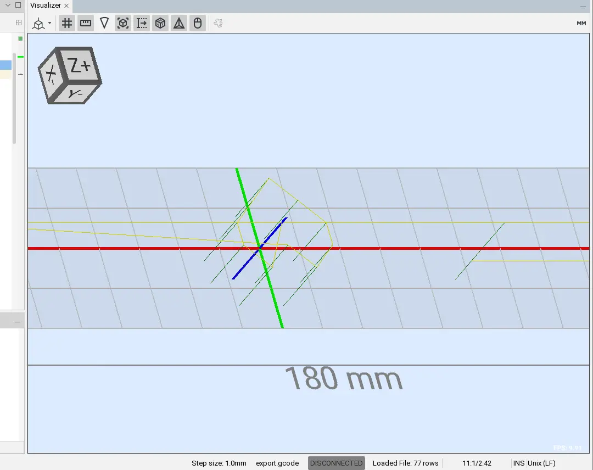Click the green square marker in left gutter

click(x=20, y=38)
